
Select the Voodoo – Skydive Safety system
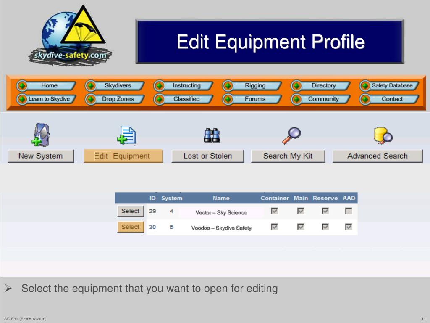(x=131, y=227)
